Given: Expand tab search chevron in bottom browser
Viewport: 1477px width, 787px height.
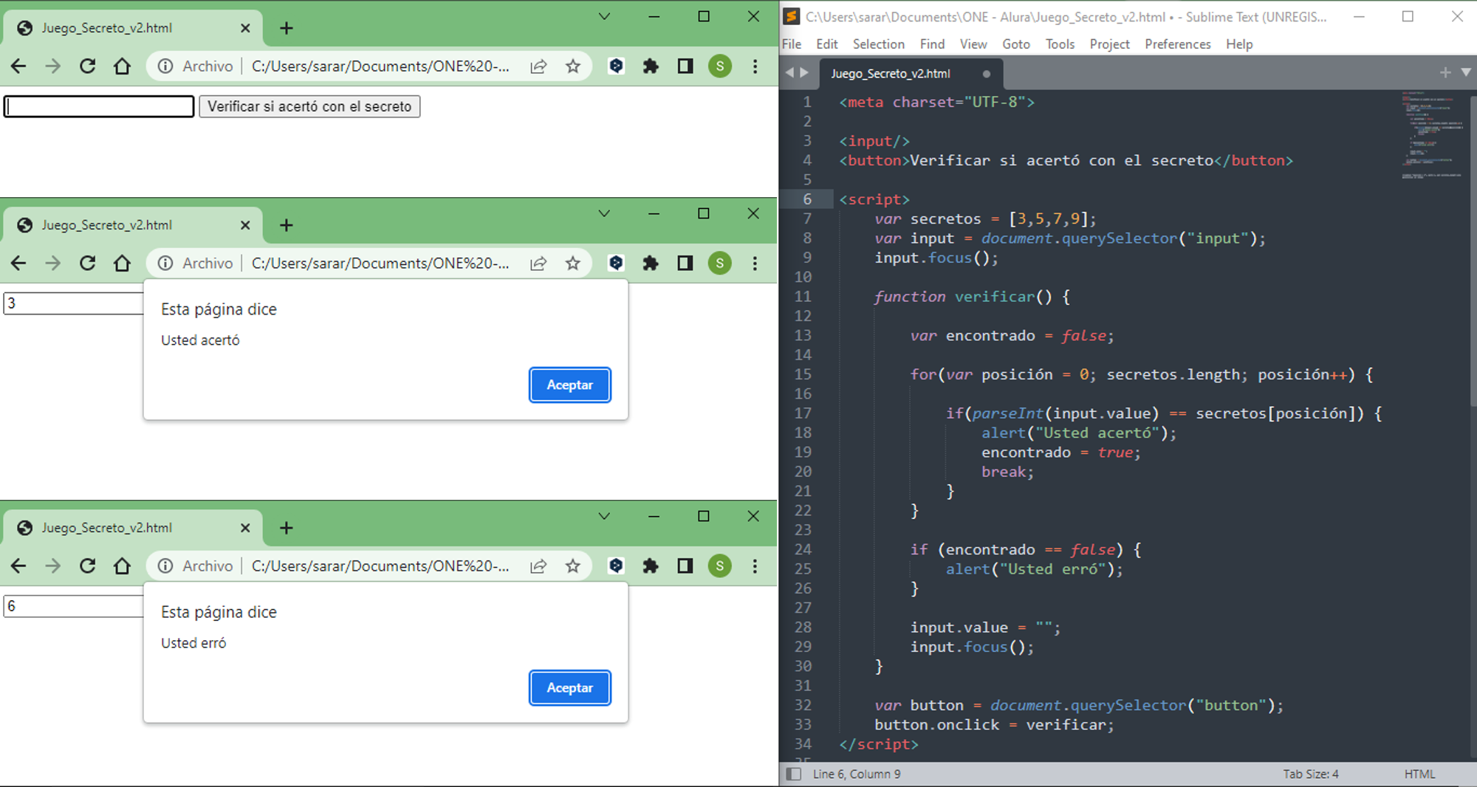Looking at the screenshot, I should [604, 516].
